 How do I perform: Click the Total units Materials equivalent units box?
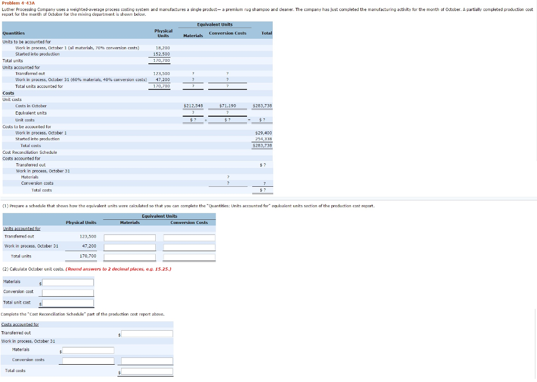(x=130, y=257)
